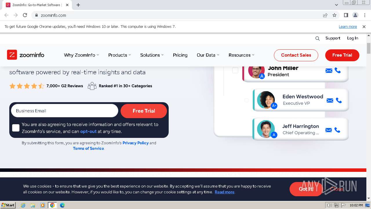Open the Terms of Service link
This screenshot has width=371, height=209.
pos(88,148)
